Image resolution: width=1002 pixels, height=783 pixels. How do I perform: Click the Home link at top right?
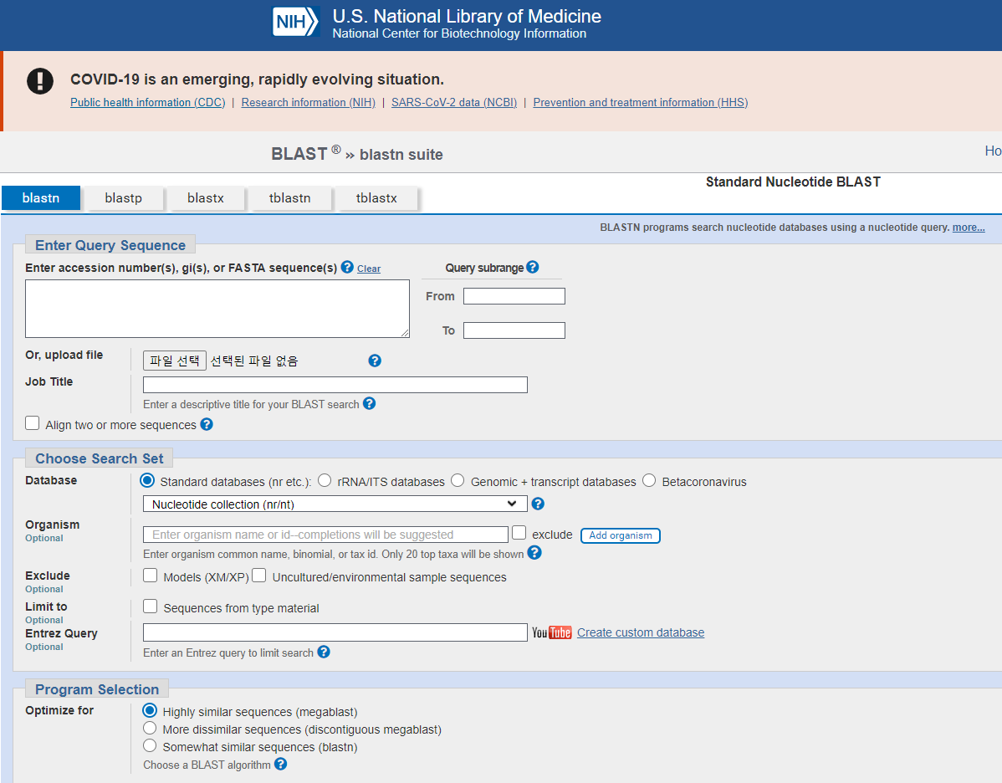[x=993, y=151]
